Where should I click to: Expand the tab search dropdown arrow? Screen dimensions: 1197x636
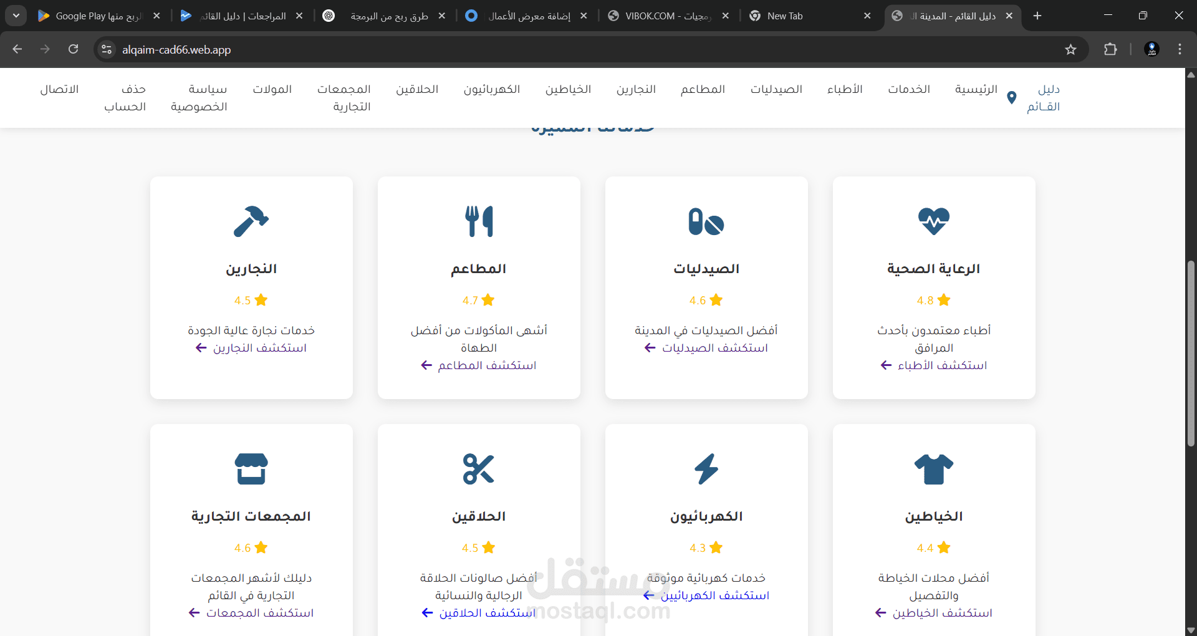tap(16, 16)
